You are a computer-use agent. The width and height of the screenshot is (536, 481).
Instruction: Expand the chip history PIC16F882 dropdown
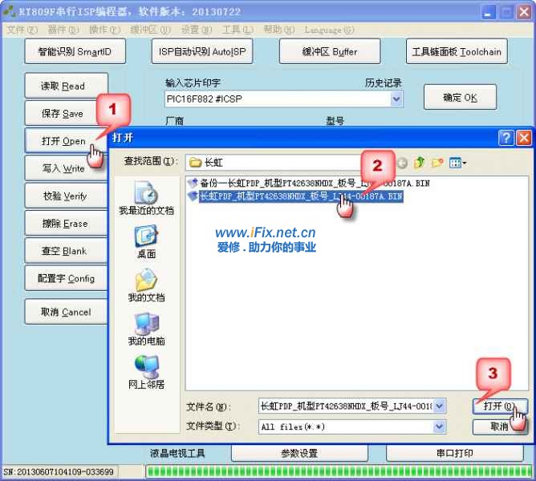[x=396, y=99]
